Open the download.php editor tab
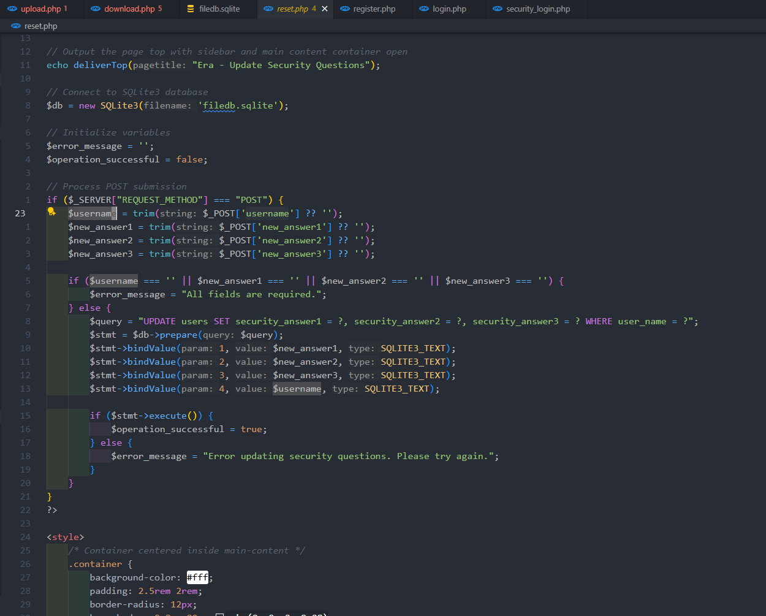Screen dimensions: 766x616 [130, 9]
